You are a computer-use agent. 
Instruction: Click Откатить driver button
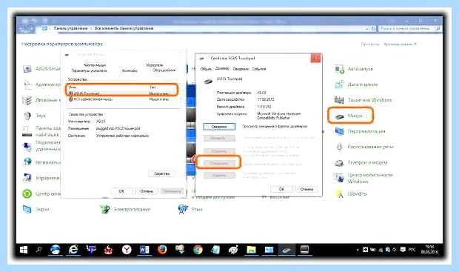click(x=219, y=151)
